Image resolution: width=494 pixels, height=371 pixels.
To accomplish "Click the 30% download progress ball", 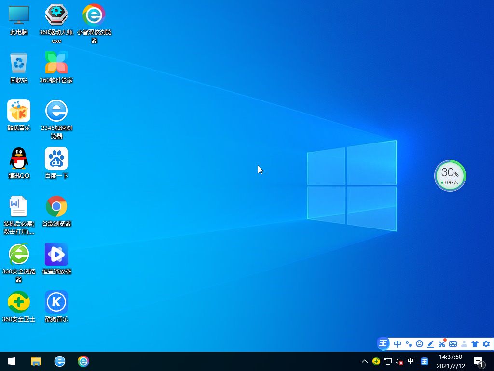I will click(x=450, y=176).
